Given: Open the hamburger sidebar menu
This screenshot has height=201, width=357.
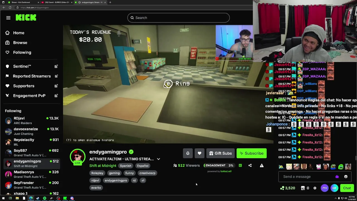Looking at the screenshot, I should click(8, 18).
